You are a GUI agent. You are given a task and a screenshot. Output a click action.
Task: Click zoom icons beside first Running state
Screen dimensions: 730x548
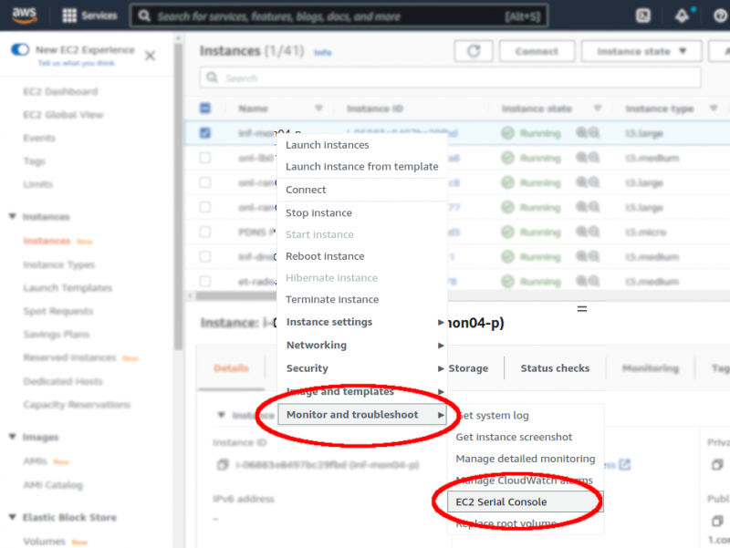[587, 133]
